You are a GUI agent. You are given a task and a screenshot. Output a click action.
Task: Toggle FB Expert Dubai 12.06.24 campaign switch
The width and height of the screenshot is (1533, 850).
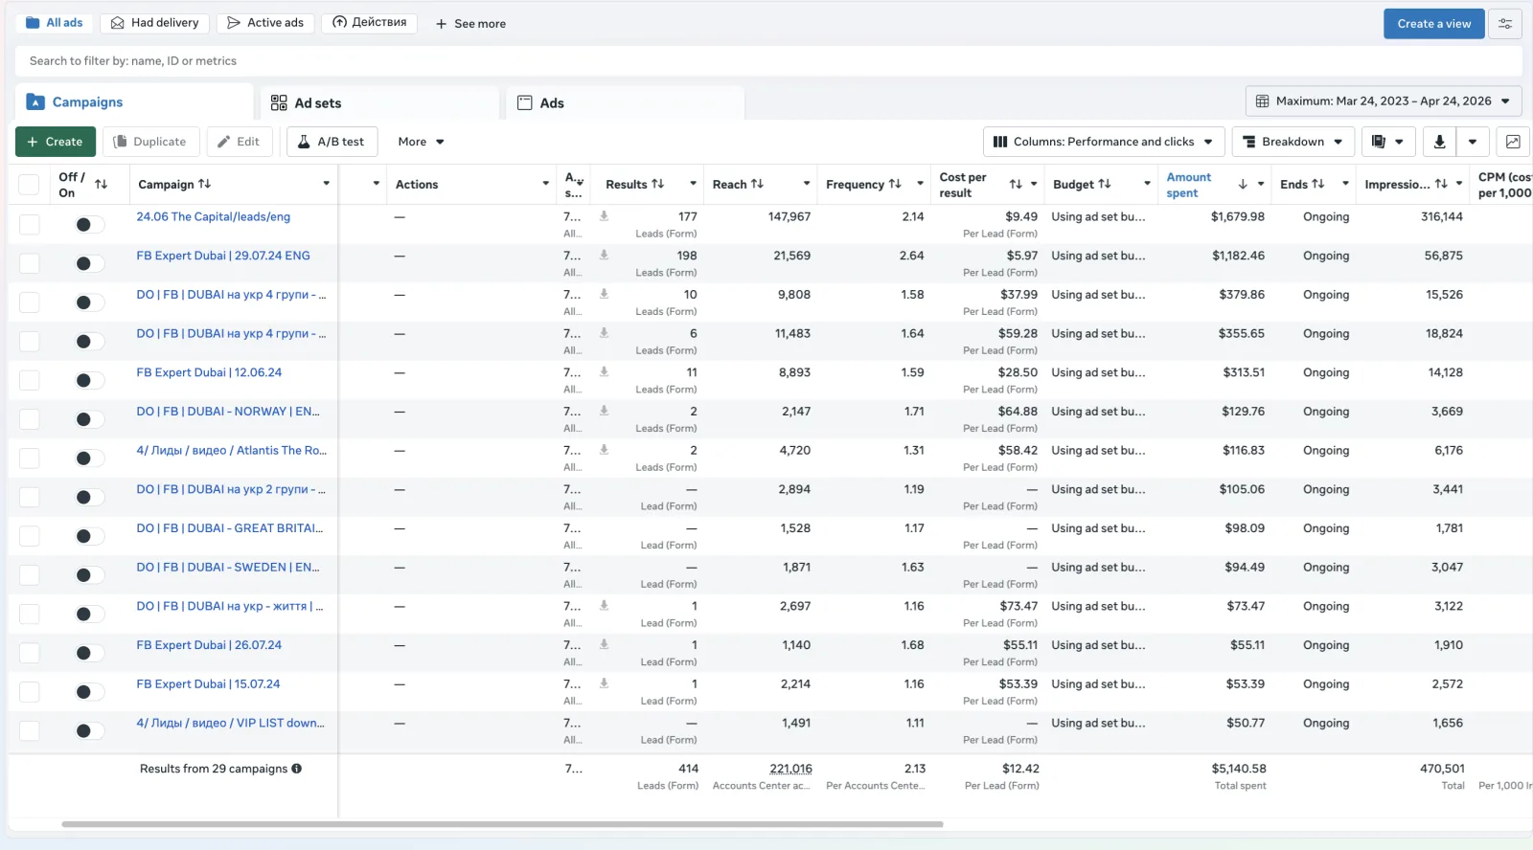(89, 380)
